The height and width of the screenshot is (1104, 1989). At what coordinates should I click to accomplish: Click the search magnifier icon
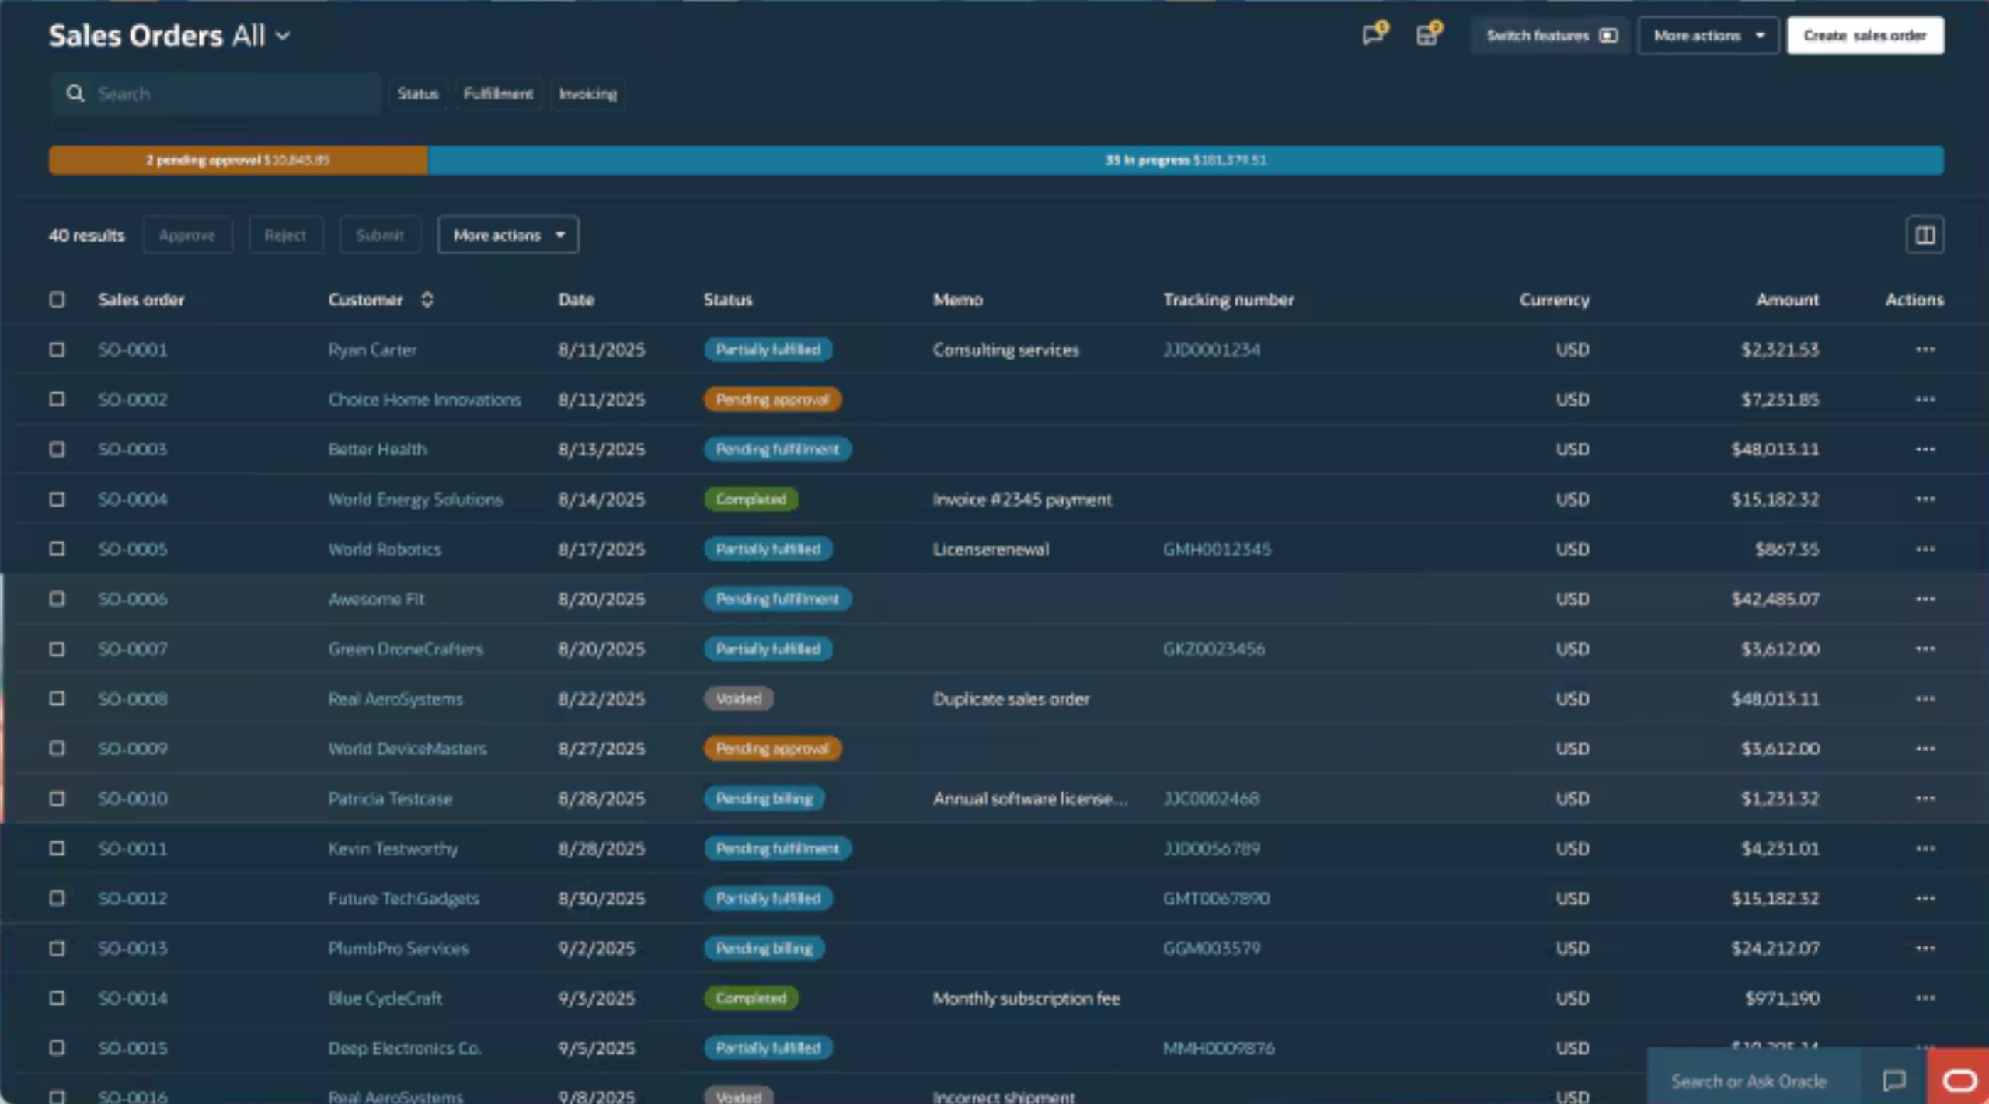(75, 94)
